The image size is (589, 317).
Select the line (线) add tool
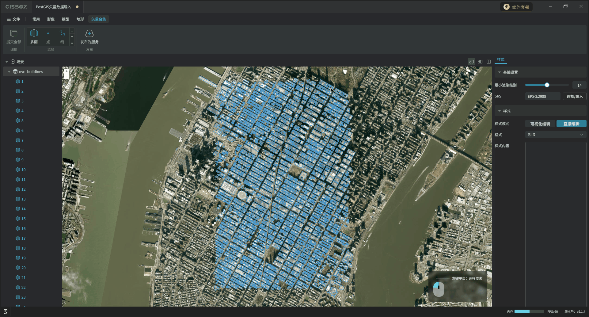62,34
